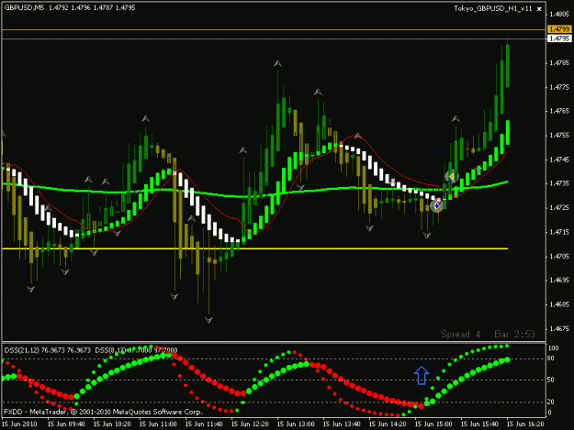
Task: Click the '15 Jun 15:40' time axis label
Action: point(479,424)
